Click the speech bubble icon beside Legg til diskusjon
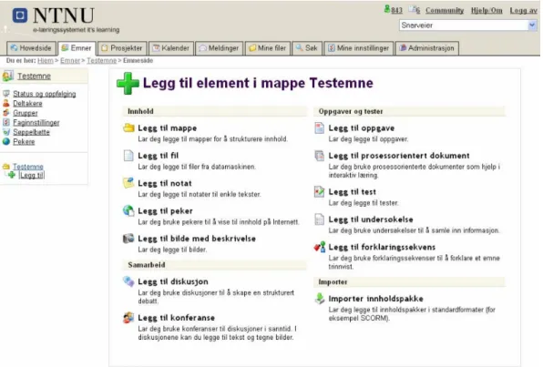The height and width of the screenshot is (367, 543). click(x=128, y=281)
